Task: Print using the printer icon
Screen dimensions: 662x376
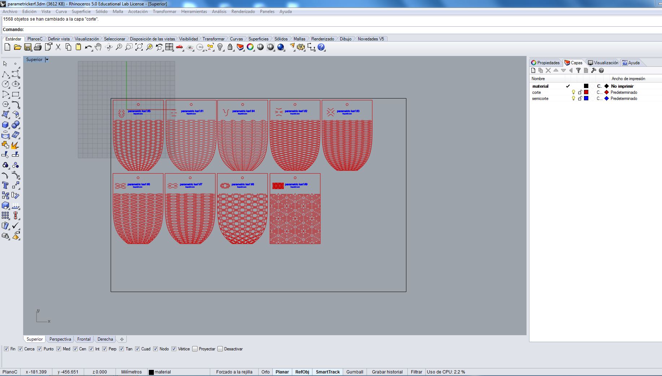Action: point(38,47)
